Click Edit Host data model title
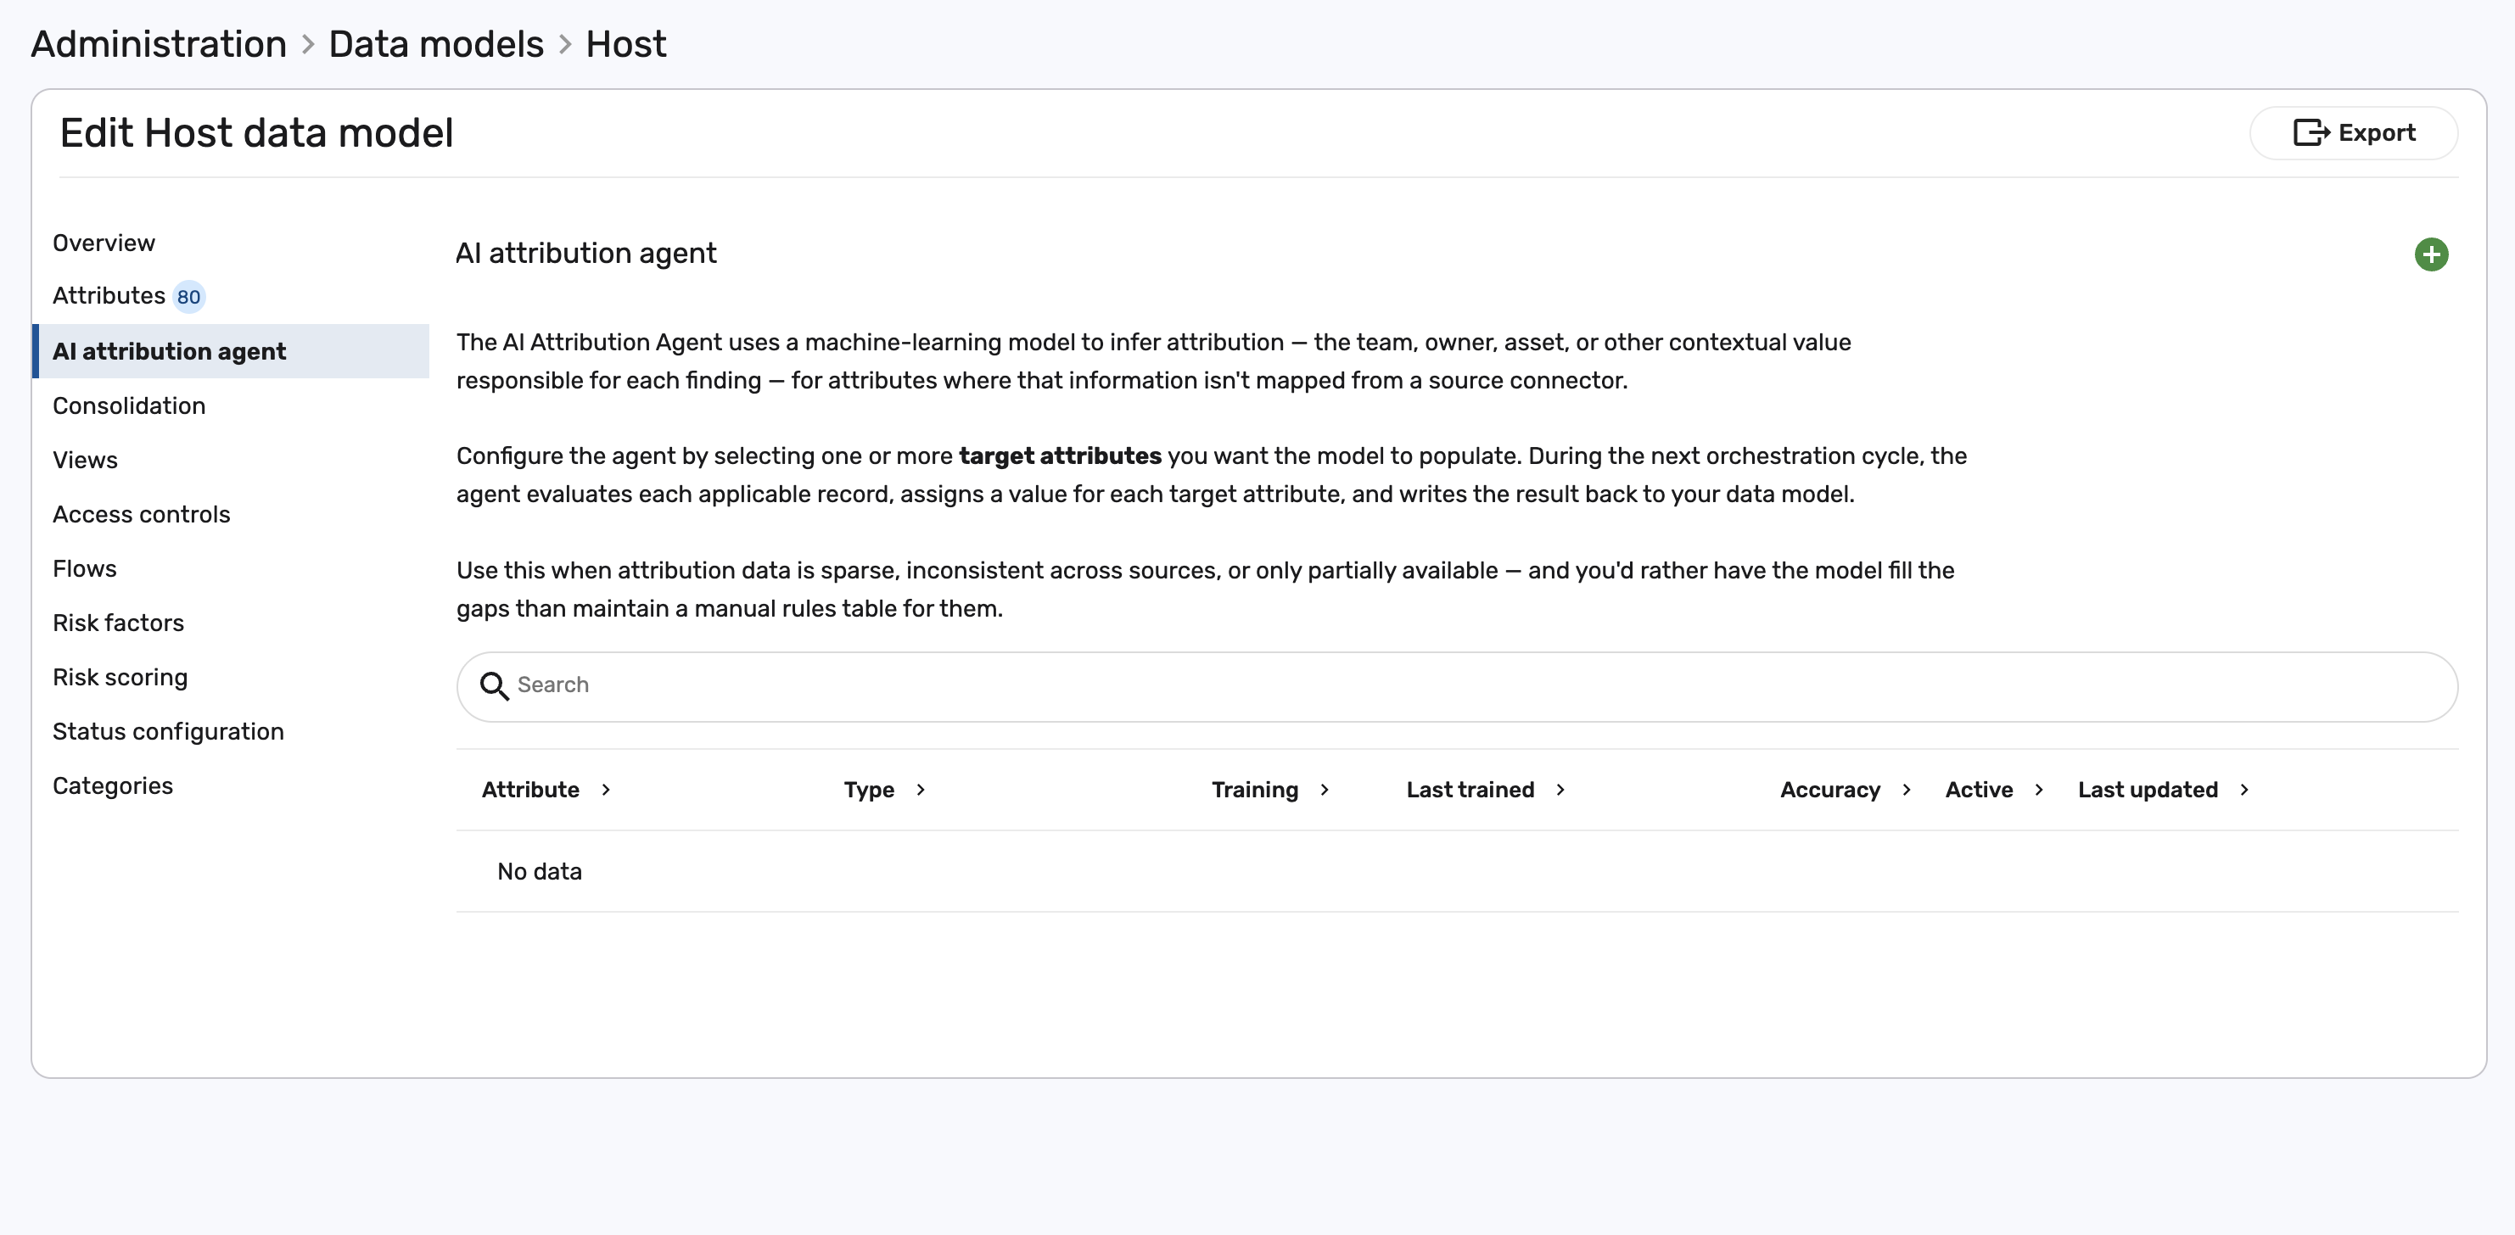 257,134
